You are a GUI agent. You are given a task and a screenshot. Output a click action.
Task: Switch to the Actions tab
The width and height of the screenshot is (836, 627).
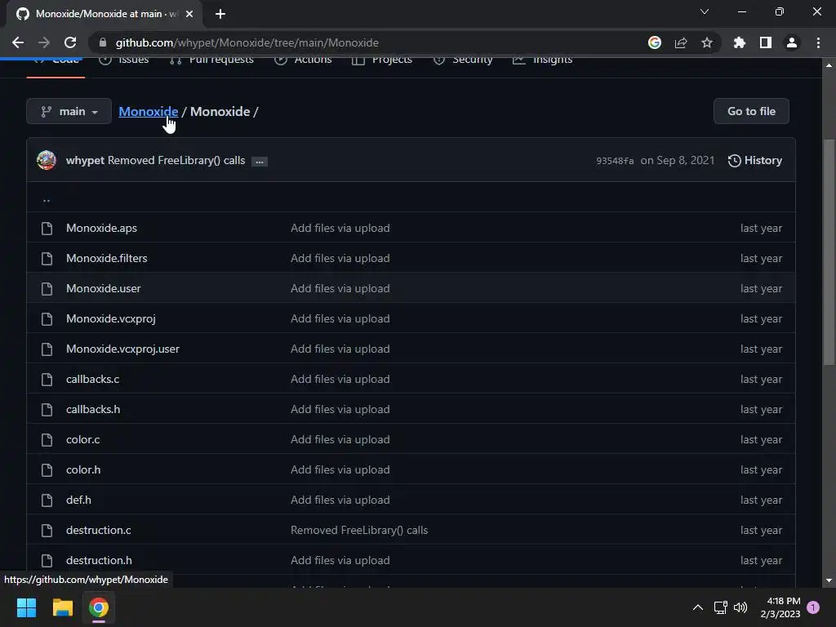[304, 59]
